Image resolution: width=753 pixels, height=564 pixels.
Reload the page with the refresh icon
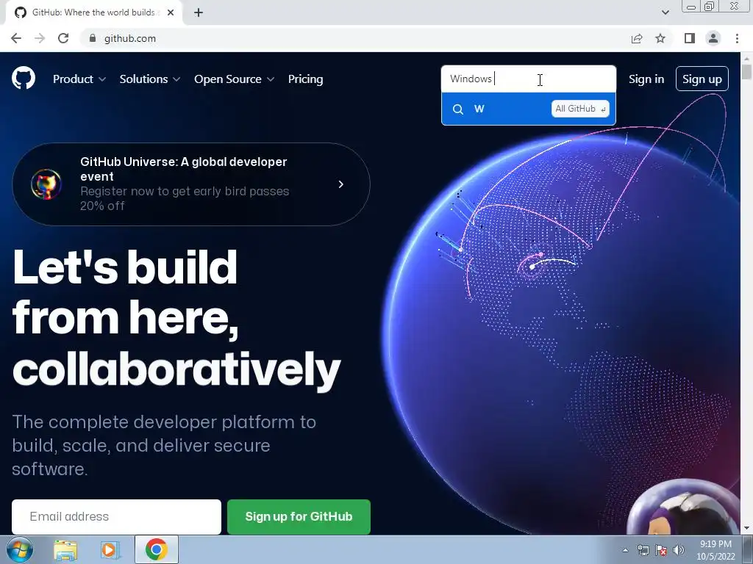point(63,38)
